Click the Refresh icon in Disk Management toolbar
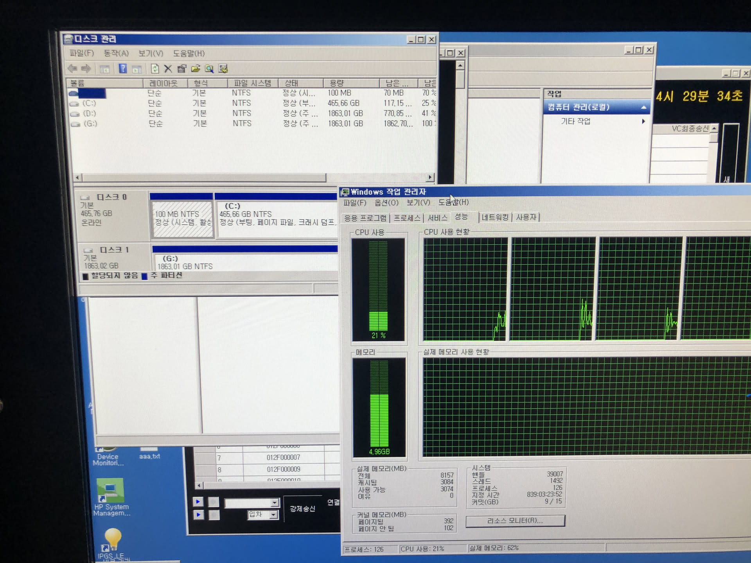 coord(155,69)
